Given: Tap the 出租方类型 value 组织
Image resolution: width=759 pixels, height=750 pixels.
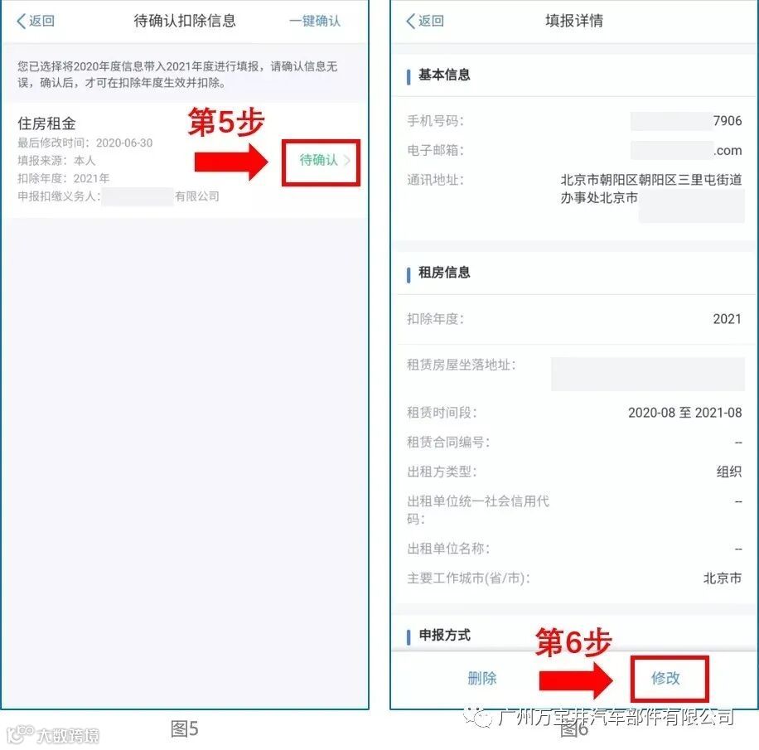Looking at the screenshot, I should coord(729,472).
